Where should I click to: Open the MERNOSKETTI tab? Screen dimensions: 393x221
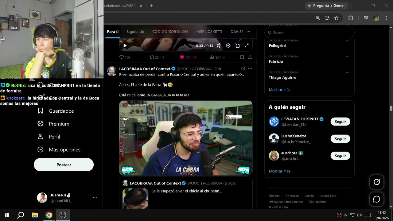point(209,32)
